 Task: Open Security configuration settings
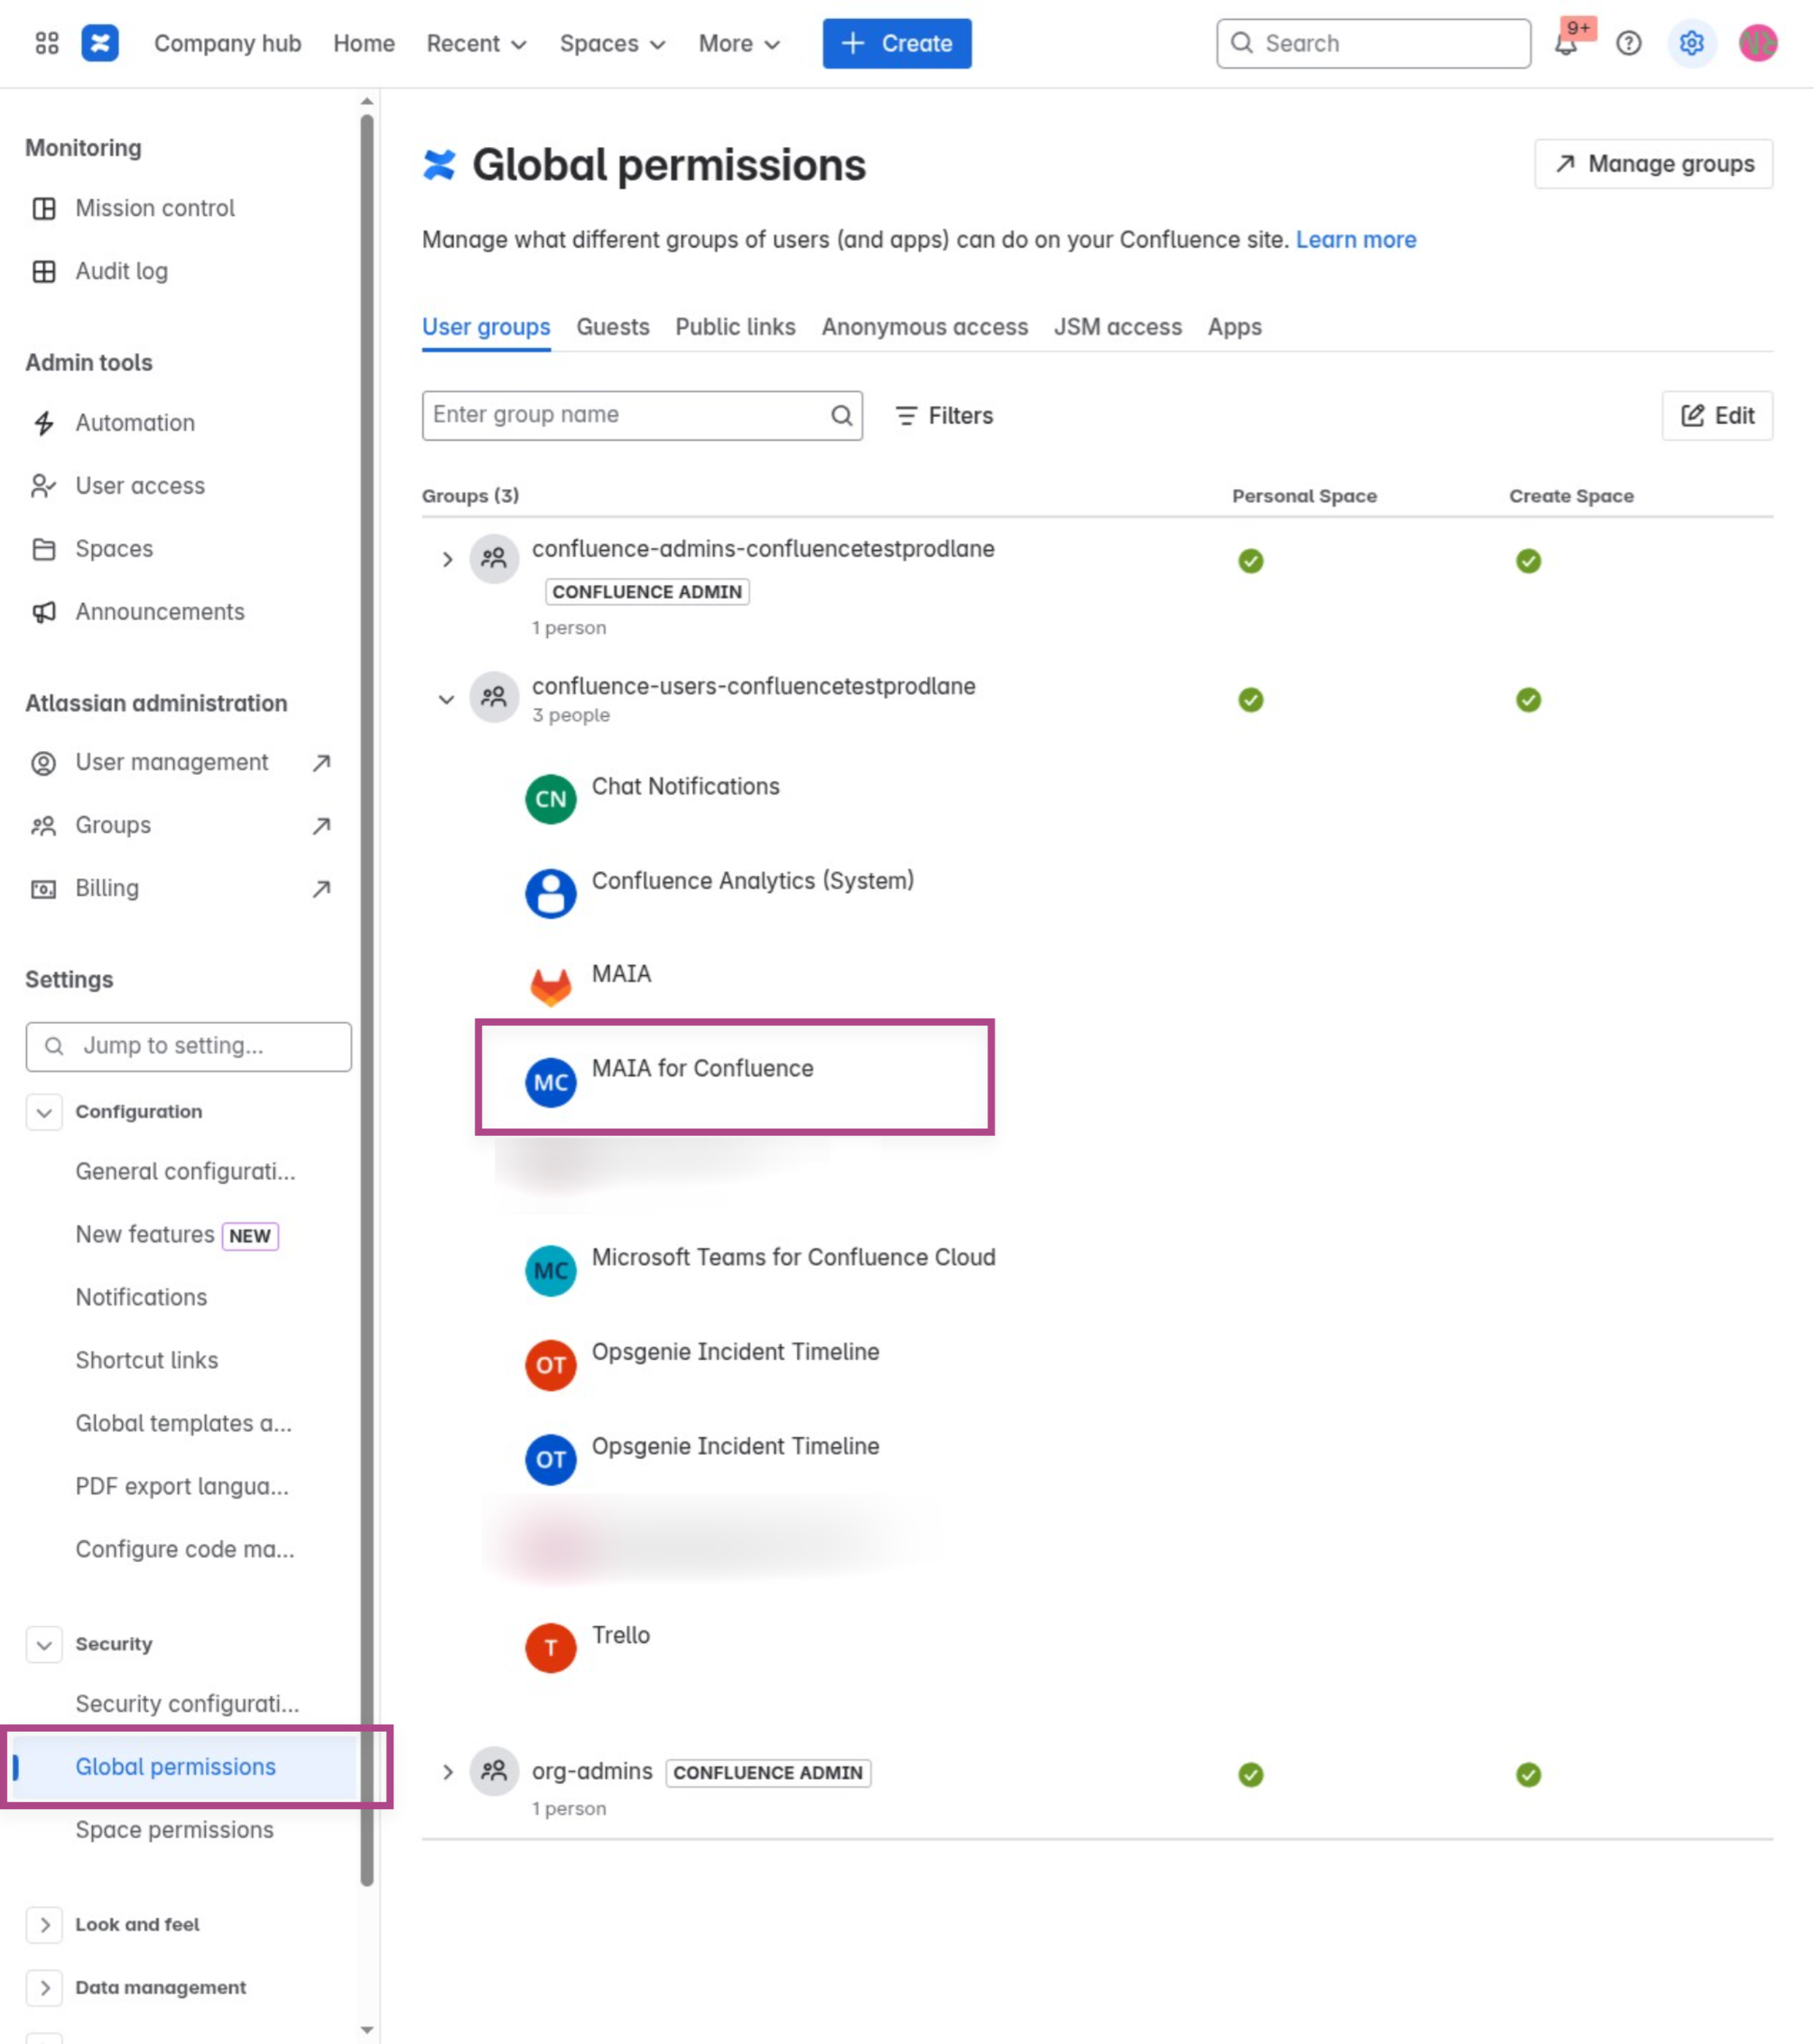click(x=187, y=1704)
